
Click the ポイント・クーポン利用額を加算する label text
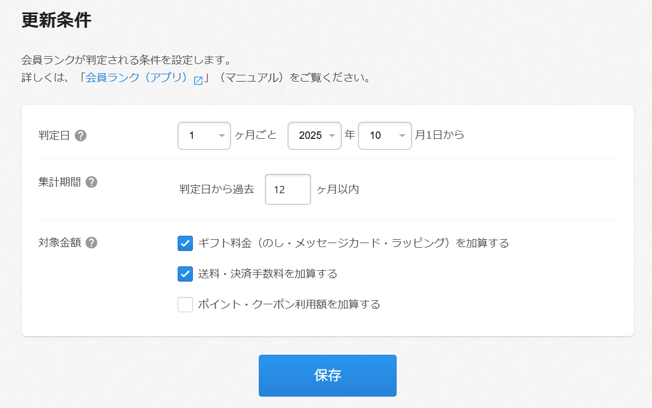pyautogui.click(x=289, y=304)
